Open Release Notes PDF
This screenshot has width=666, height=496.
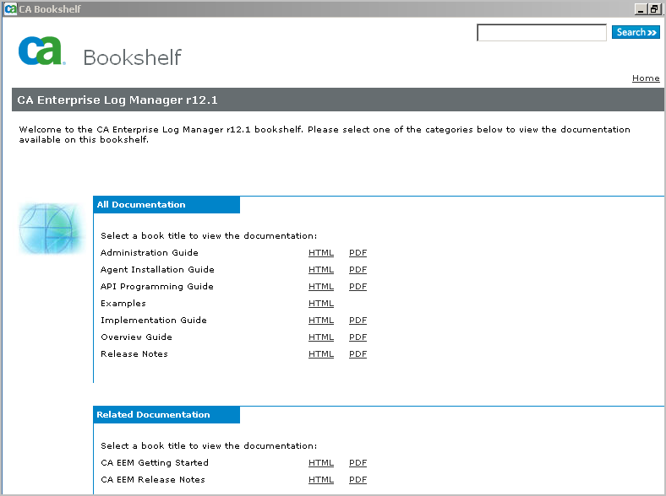point(358,354)
